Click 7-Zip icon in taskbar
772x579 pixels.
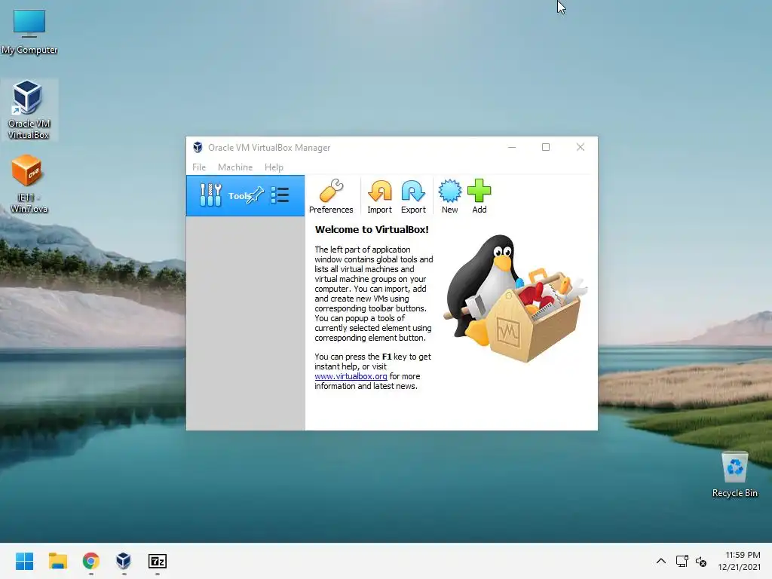coord(157,561)
